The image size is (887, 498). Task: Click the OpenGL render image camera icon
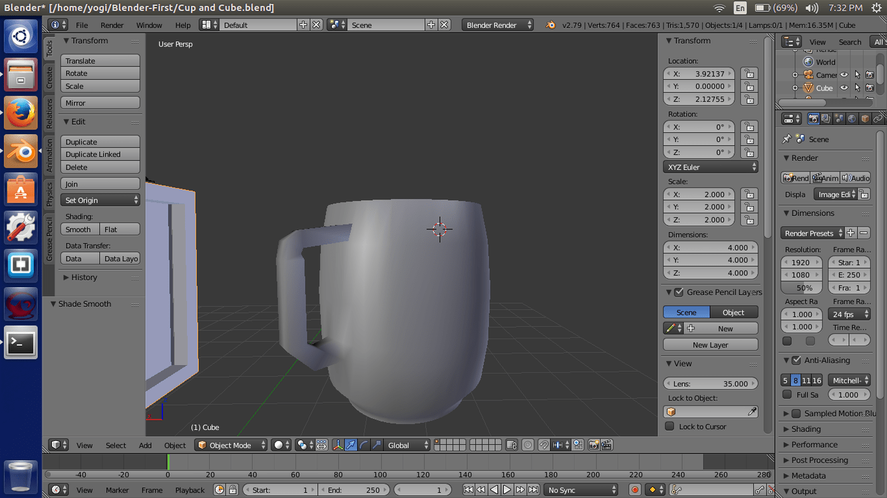(x=594, y=445)
